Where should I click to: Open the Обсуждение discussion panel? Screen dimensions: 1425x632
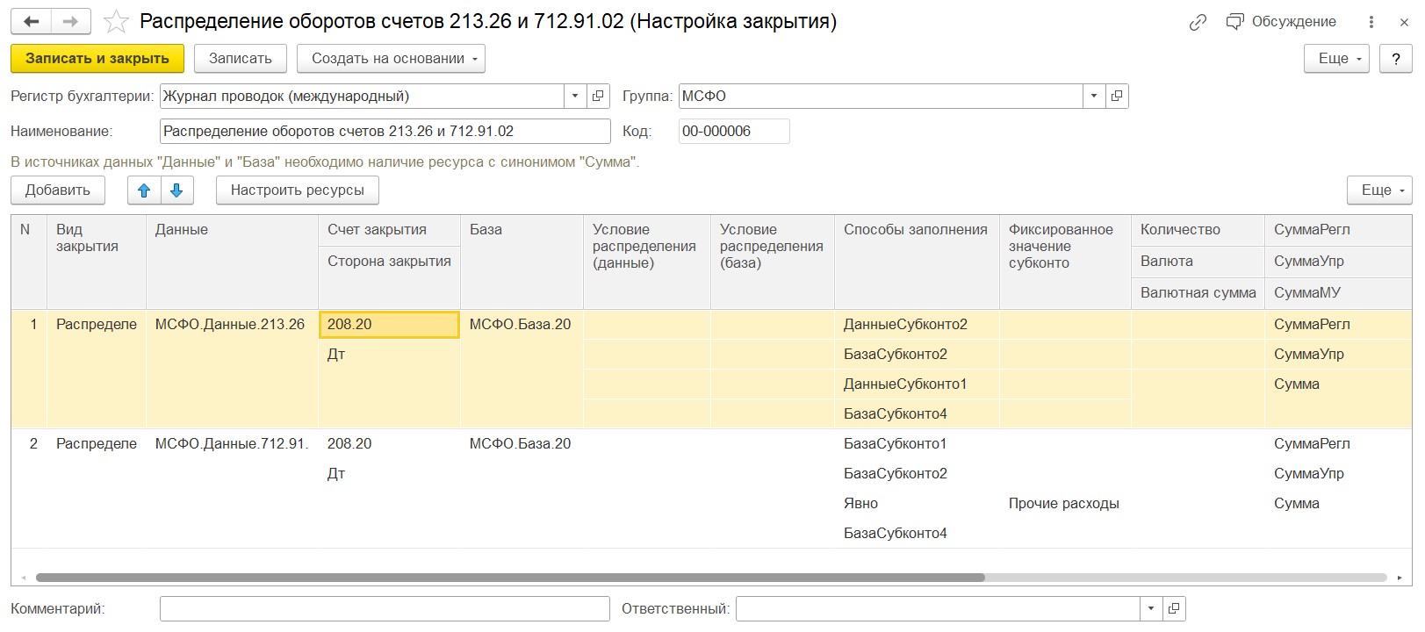tap(1281, 22)
